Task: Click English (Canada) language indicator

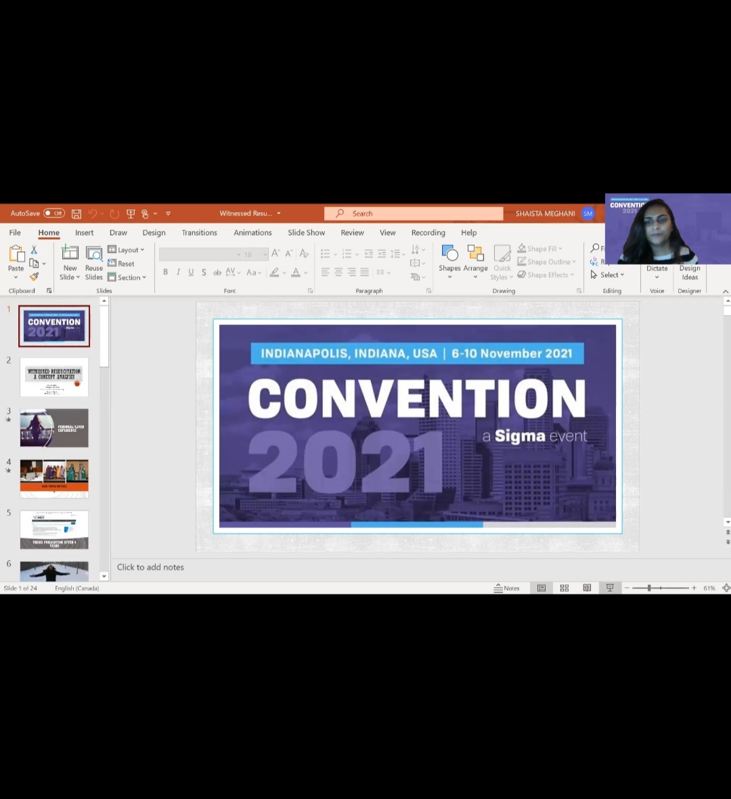Action: pos(77,588)
